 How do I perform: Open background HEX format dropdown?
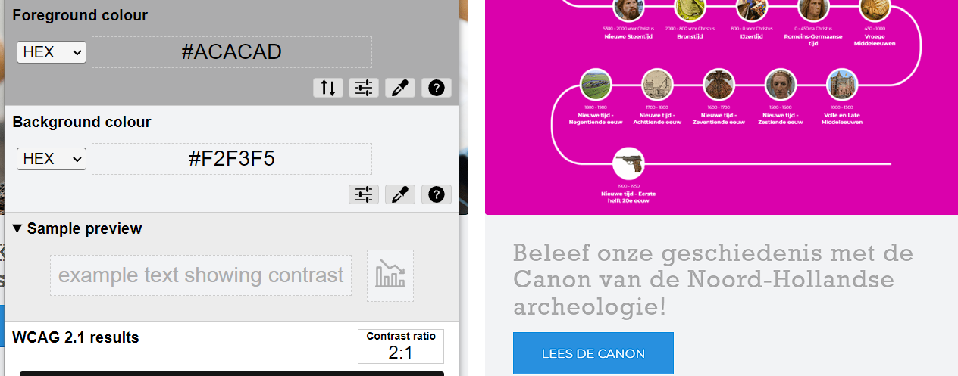click(x=52, y=159)
